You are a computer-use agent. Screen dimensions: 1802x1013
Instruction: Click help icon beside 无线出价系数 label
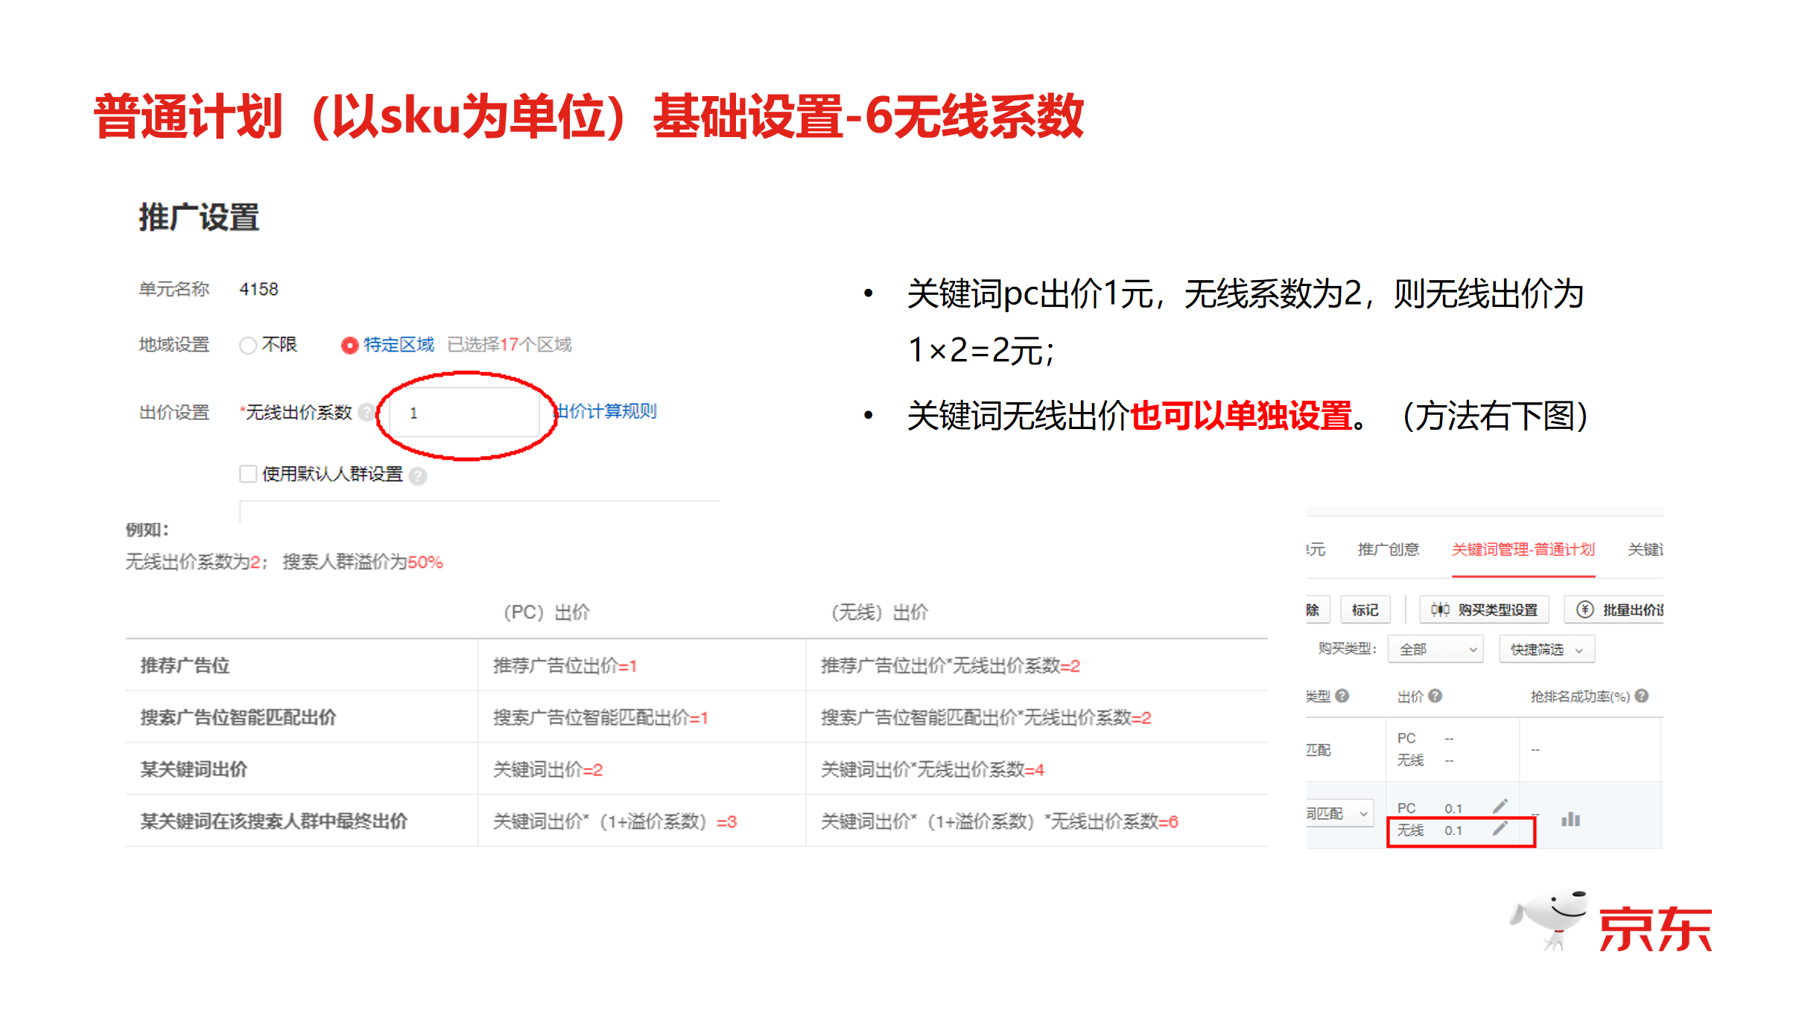pyautogui.click(x=366, y=412)
